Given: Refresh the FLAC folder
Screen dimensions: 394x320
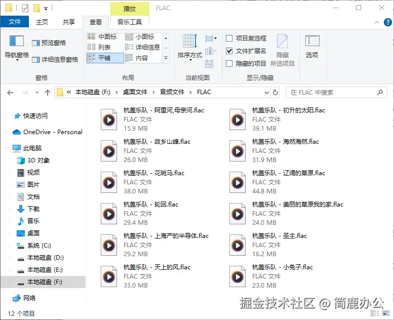Looking at the screenshot, I should 275,93.
